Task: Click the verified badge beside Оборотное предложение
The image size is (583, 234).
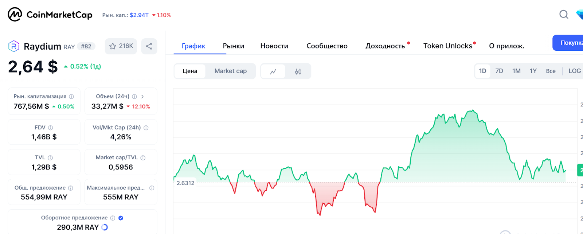Action: (121, 218)
